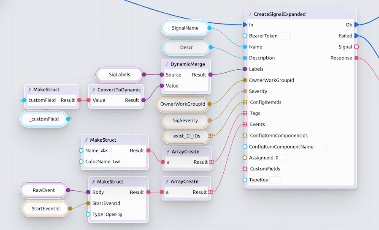Click the Signal output port circle
Viewport: 379px width, 230px height.
click(x=356, y=47)
